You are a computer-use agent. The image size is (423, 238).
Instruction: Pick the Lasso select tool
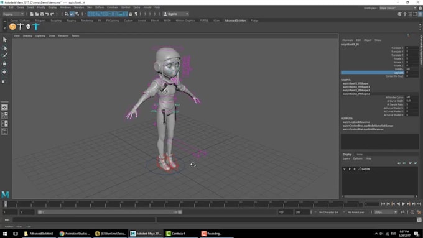(x=5, y=48)
